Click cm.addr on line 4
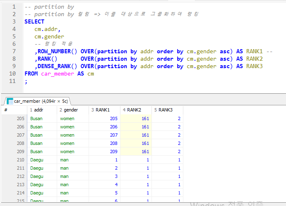The height and width of the screenshot is (206, 286). click(46, 29)
